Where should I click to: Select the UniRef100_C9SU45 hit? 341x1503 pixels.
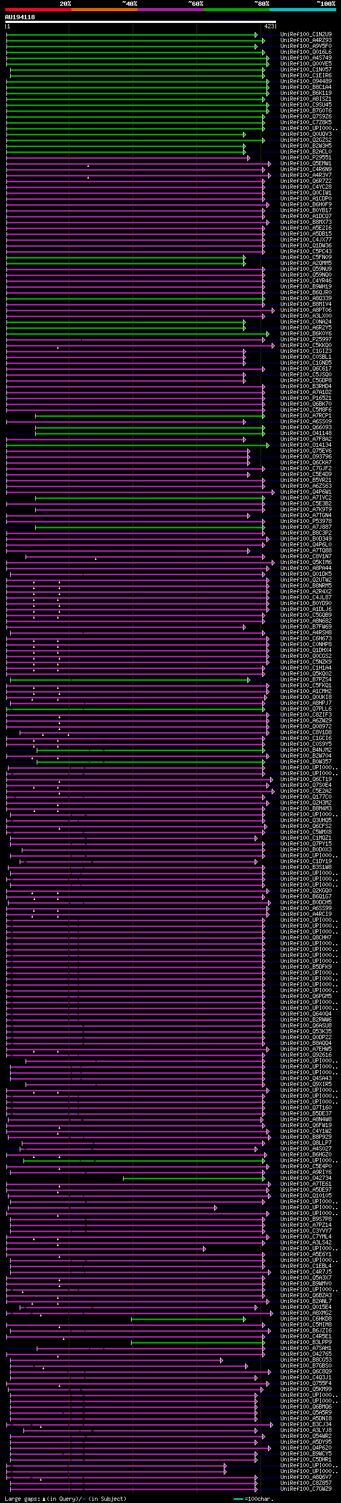(x=306, y=105)
